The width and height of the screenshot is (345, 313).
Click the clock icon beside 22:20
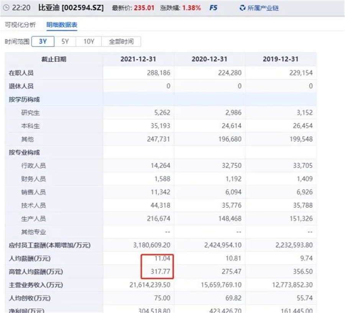6,8
